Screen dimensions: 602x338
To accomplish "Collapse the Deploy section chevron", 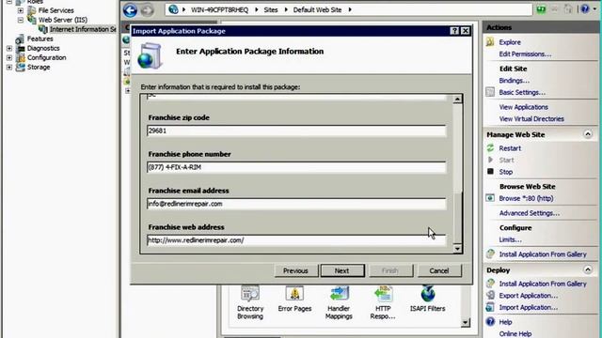I will pyautogui.click(x=588, y=269).
